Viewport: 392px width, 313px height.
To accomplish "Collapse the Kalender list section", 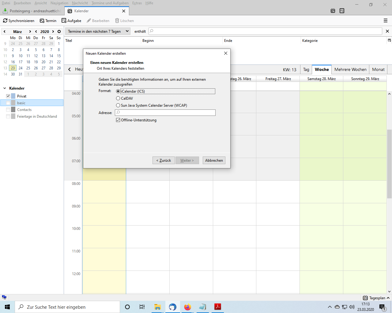I will [x=5, y=88].
